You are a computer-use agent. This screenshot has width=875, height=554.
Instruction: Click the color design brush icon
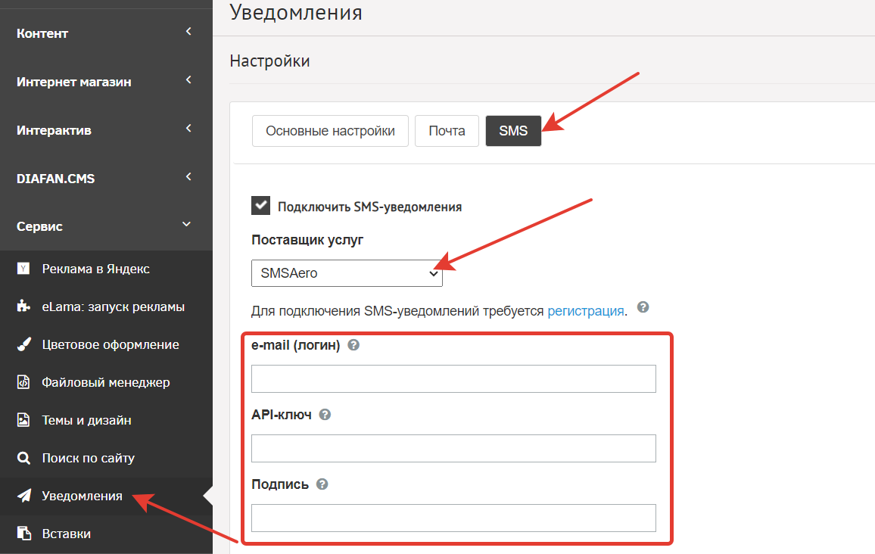23,344
